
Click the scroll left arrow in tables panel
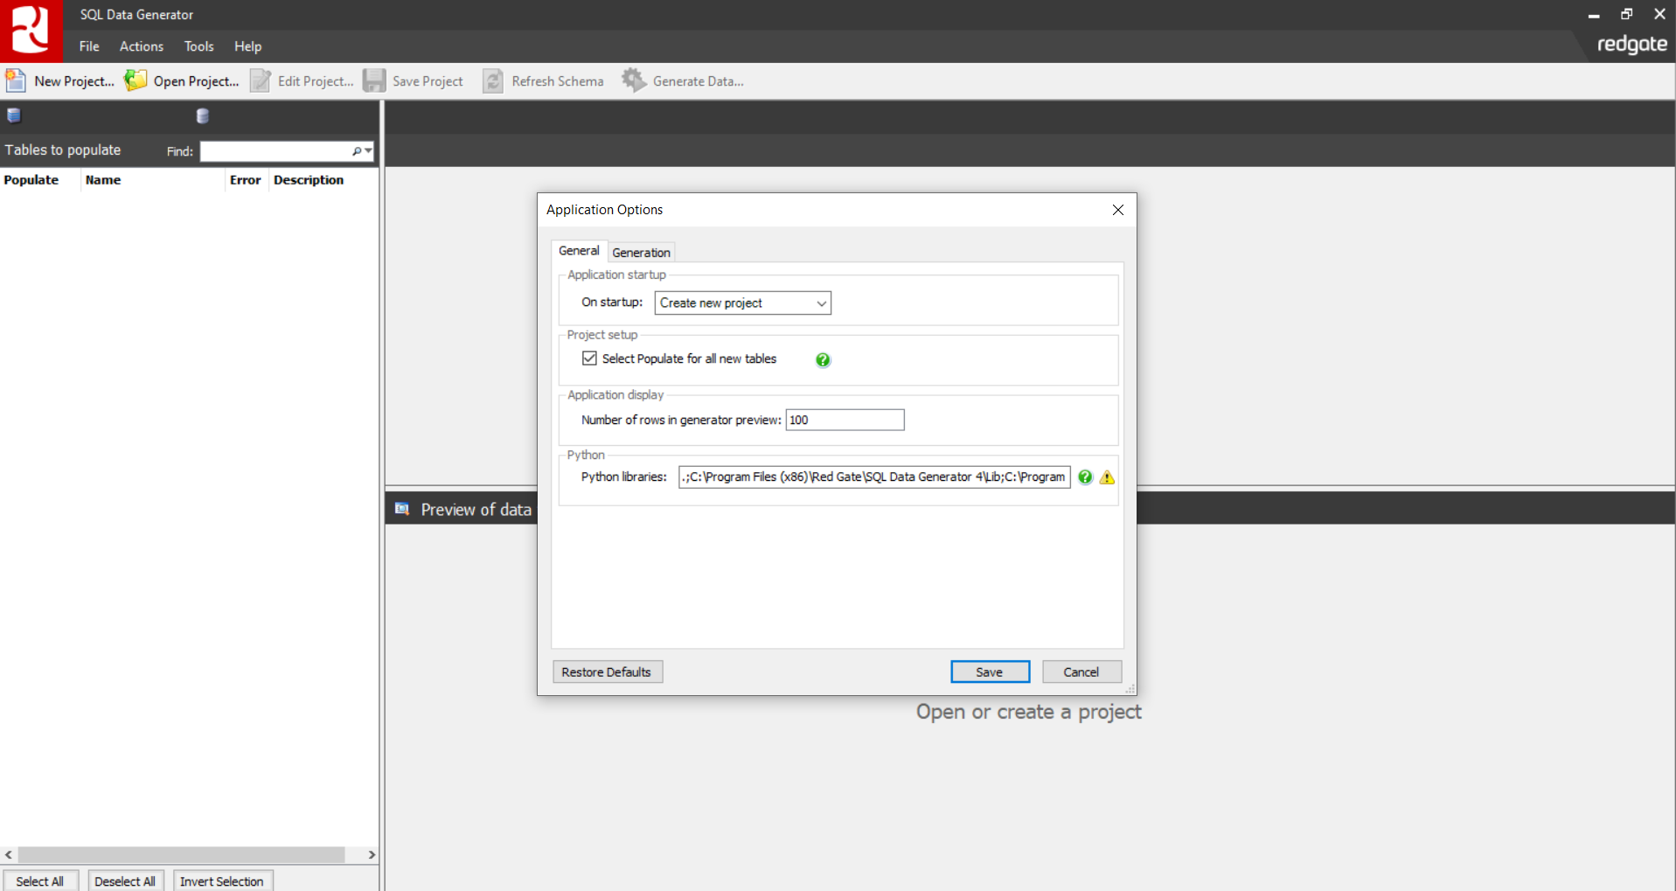pyautogui.click(x=9, y=854)
